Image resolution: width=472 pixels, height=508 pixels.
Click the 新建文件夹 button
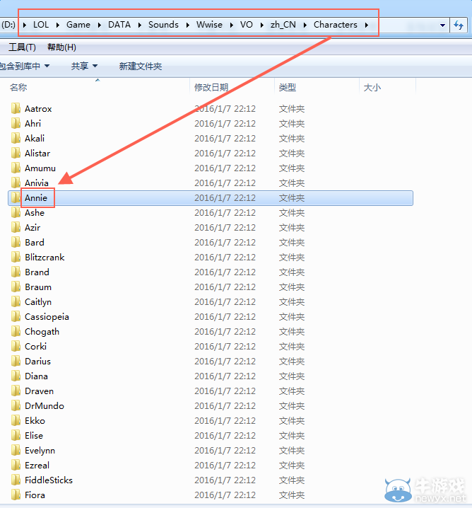tap(141, 66)
